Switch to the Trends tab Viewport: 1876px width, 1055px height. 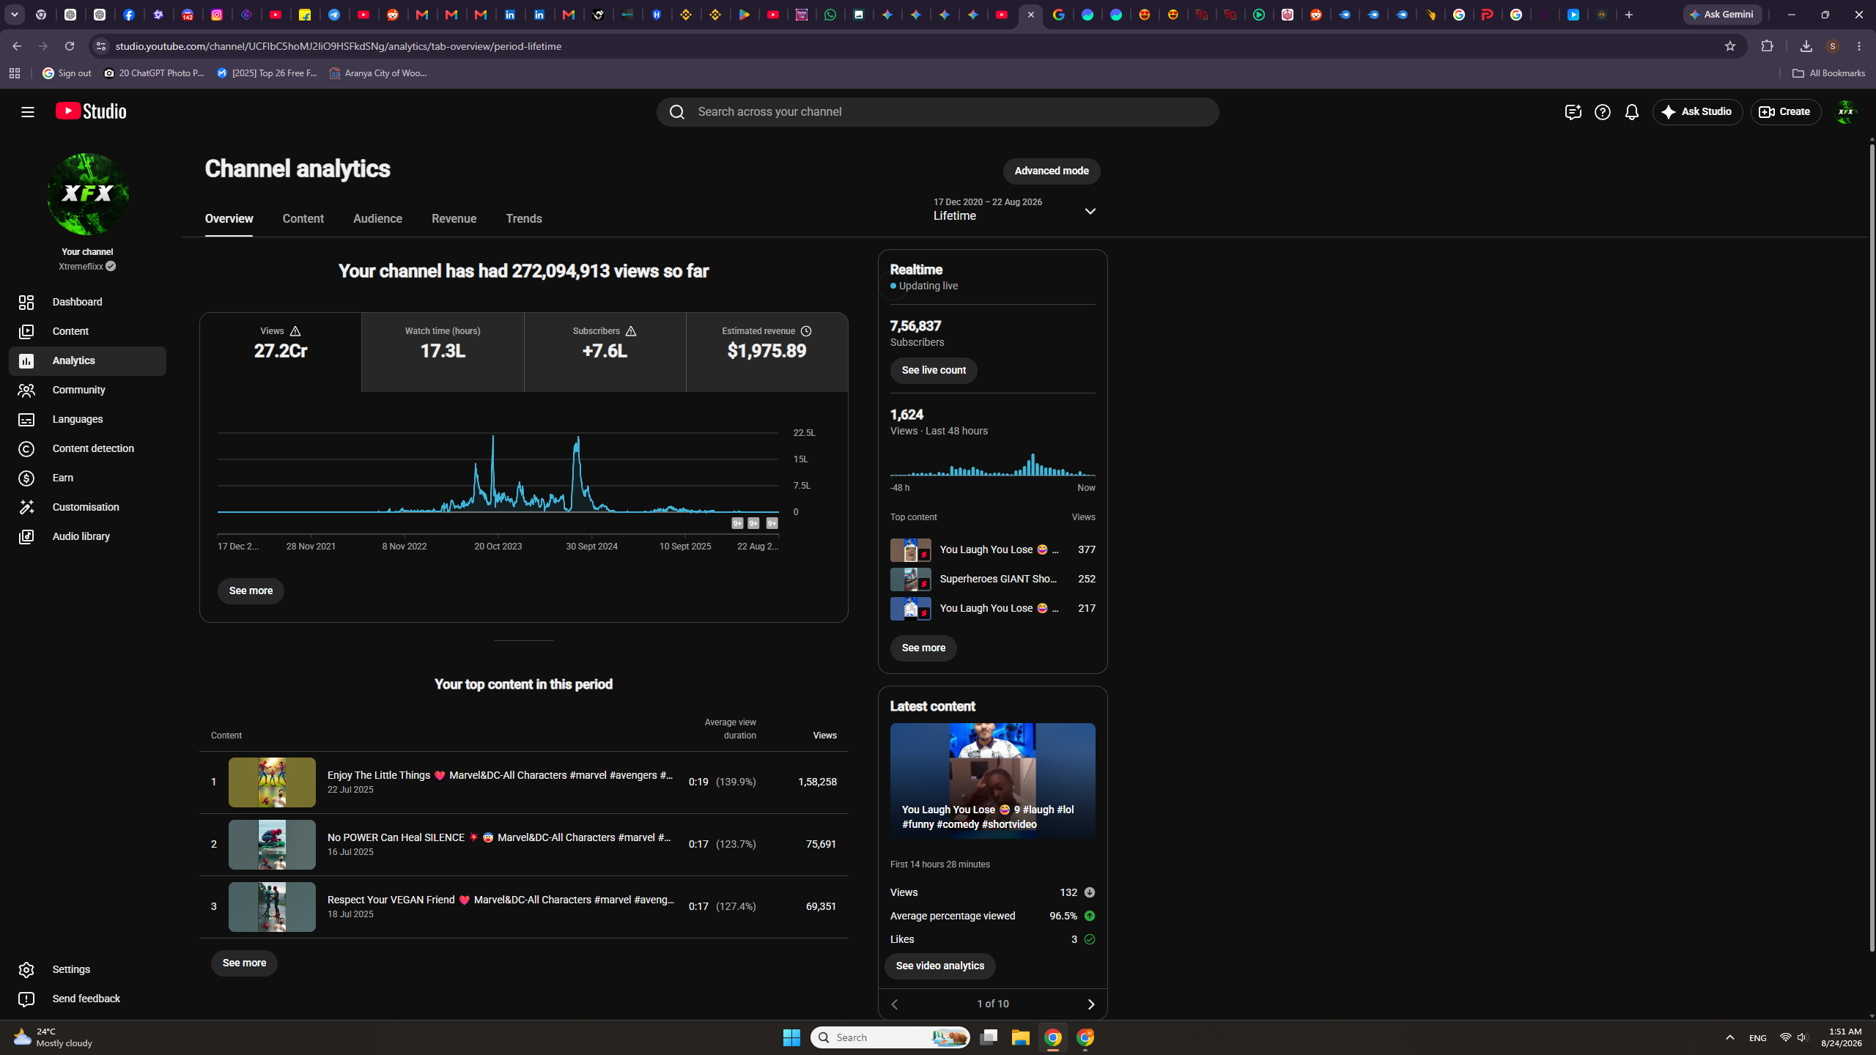524,219
